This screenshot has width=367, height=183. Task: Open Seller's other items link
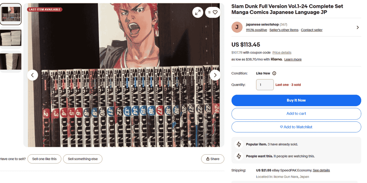[284, 30]
